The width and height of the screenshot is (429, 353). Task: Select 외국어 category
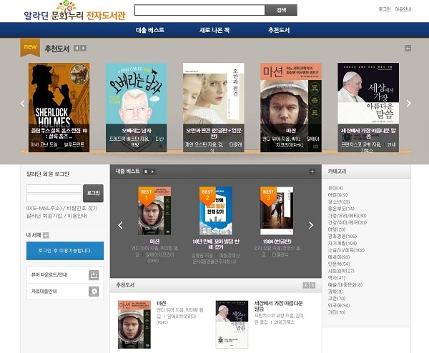coord(339,305)
